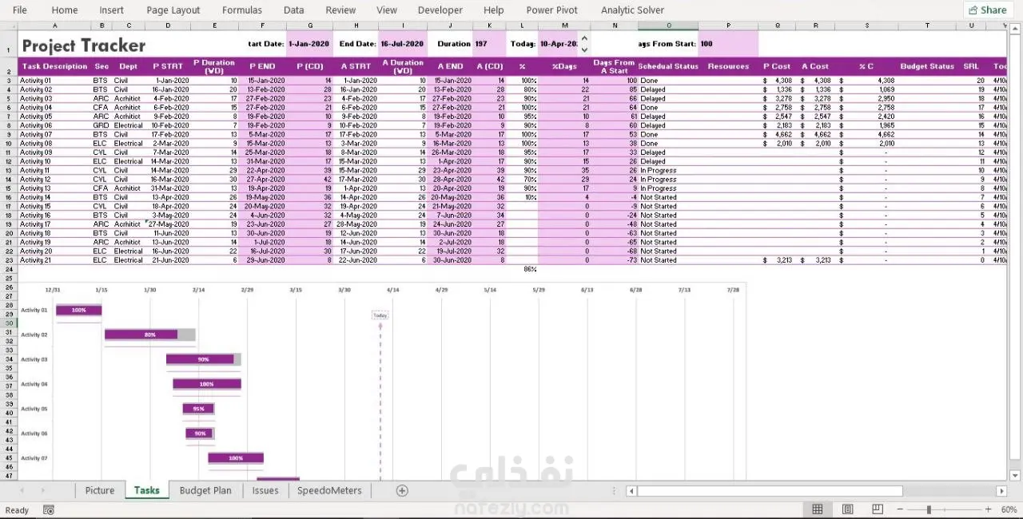Click the macro recording status bar icon
Screen dimensions: 1023x519
[49, 509]
